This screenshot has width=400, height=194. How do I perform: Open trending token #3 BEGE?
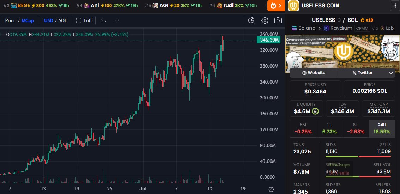click(x=36, y=6)
